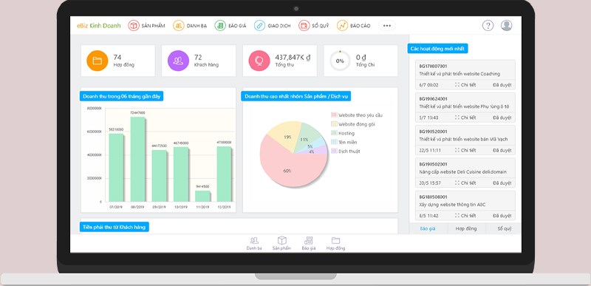Click the 10/2019 revenue bar
This screenshot has height=286, width=591.
pos(180,174)
